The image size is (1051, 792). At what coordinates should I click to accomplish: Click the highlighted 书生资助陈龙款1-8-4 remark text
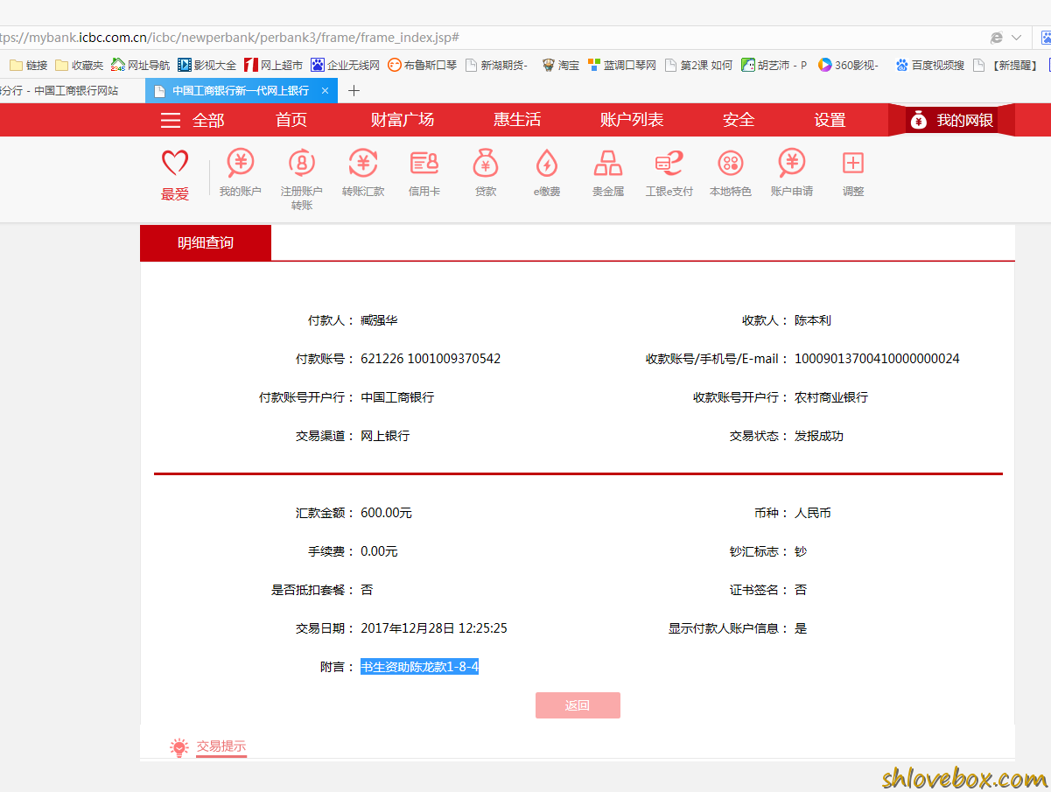click(x=419, y=667)
